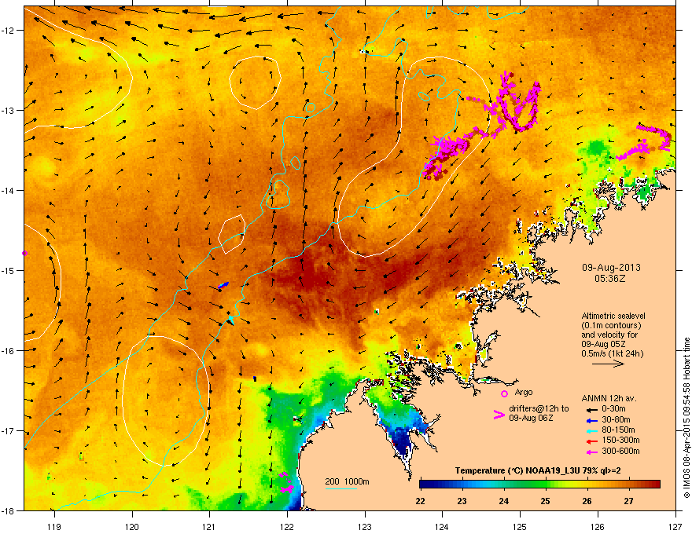Click the small white sea-level contour near 121.2°E, 14.6°S

pos(232,234)
